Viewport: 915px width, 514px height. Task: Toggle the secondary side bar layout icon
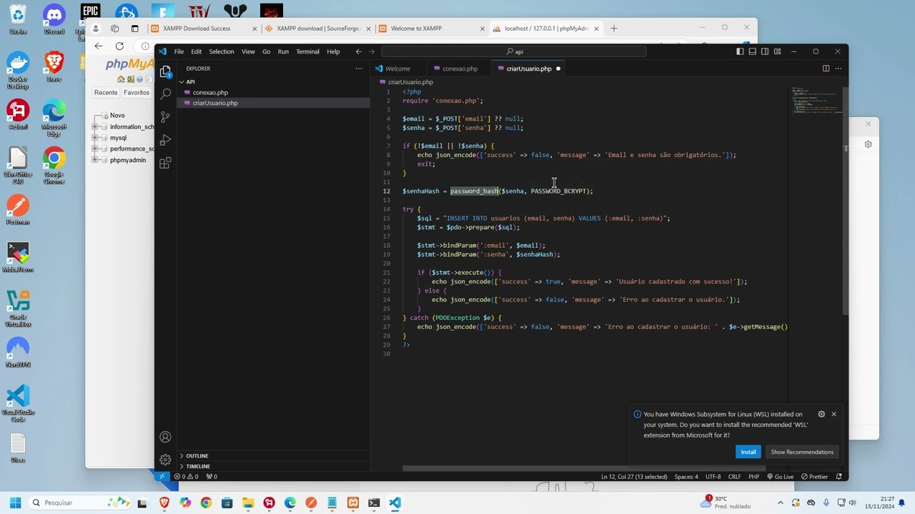click(x=765, y=51)
